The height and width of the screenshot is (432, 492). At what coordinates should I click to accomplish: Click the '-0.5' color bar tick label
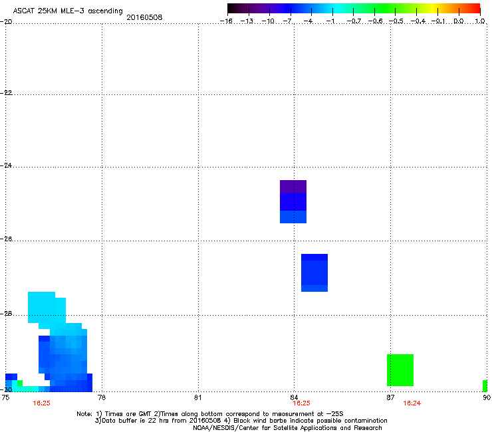[x=396, y=21]
